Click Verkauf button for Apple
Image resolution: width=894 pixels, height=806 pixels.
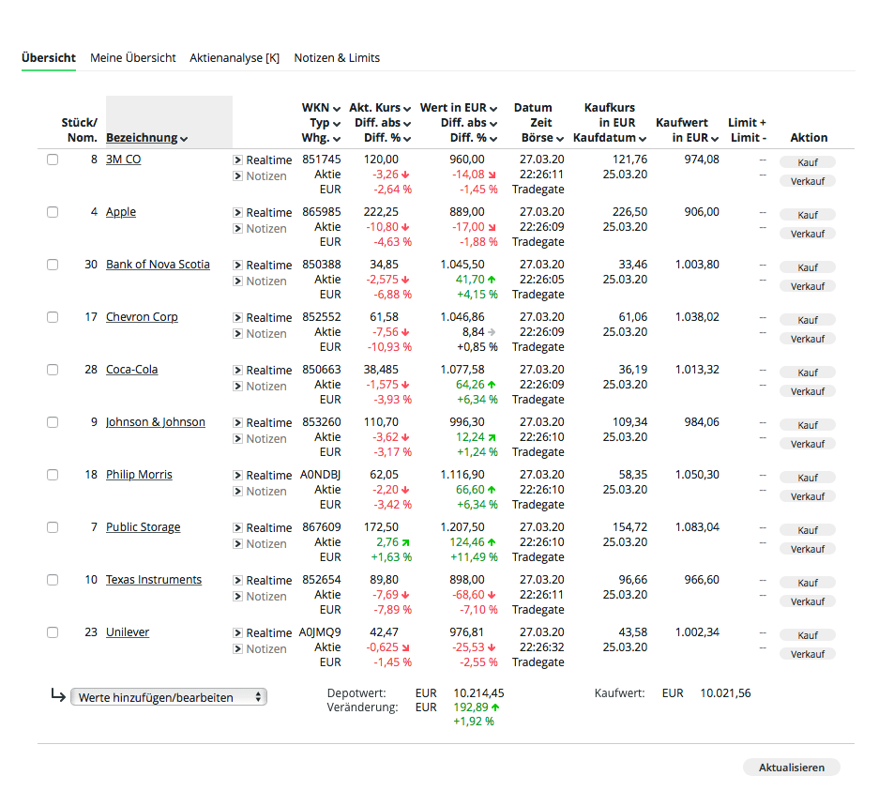[808, 234]
